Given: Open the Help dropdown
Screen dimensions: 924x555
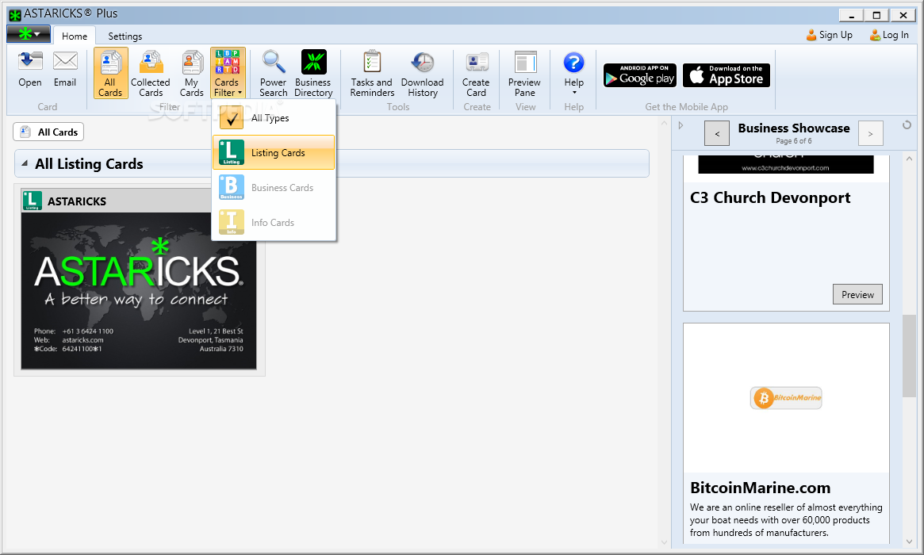Looking at the screenshot, I should point(573,73).
